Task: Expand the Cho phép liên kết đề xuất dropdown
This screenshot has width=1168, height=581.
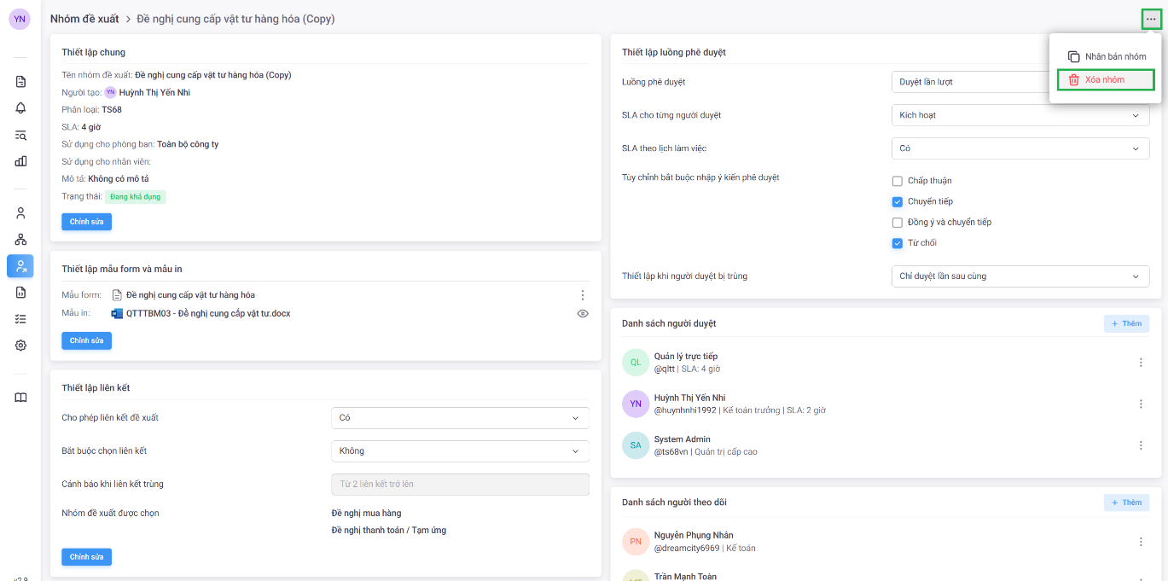Action: 460,418
